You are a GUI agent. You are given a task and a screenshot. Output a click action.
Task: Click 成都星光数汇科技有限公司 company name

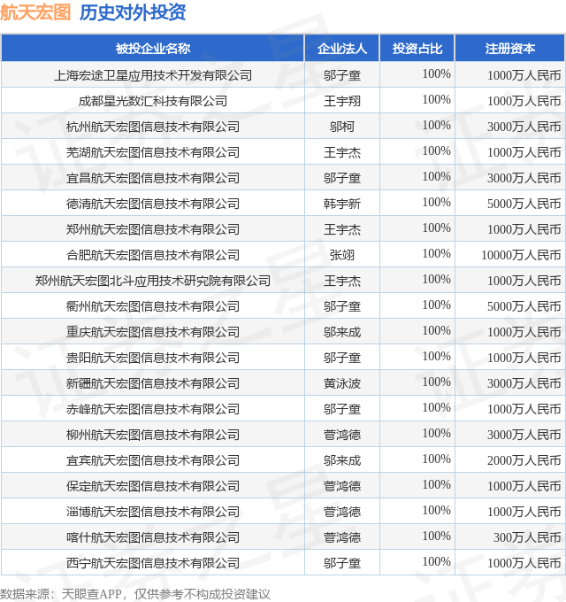click(x=153, y=101)
